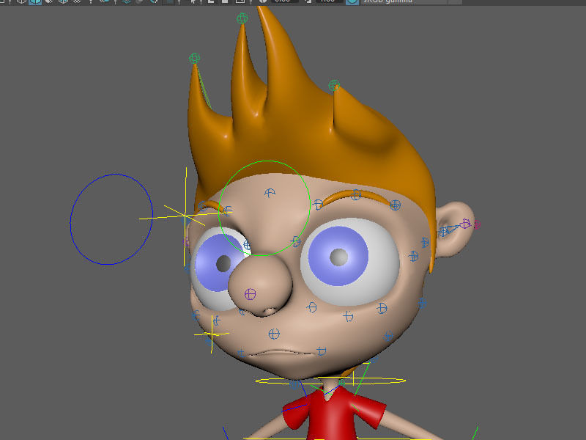This screenshot has width=586, height=440.
Task: Pick control at right mouth corner
Action: pos(322,351)
